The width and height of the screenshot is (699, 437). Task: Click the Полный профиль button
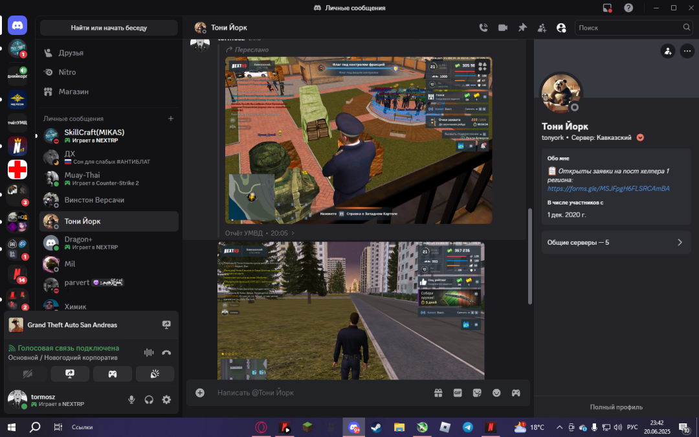coord(616,407)
